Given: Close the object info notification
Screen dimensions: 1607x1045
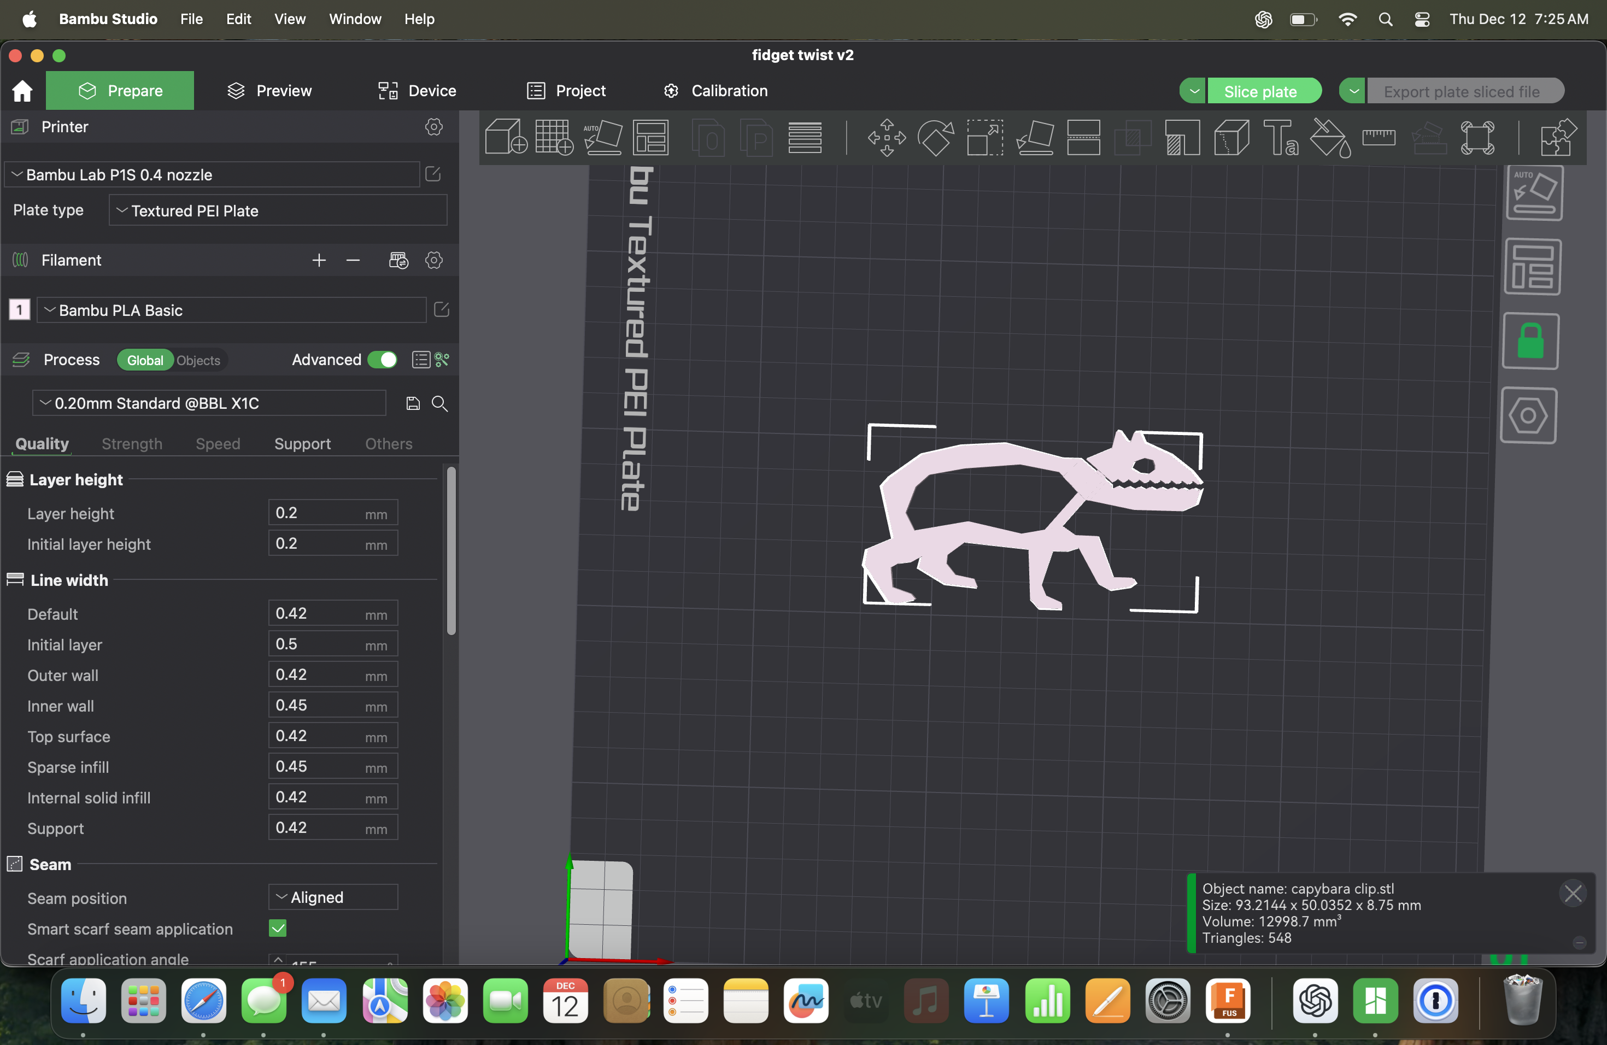Looking at the screenshot, I should click(1573, 894).
